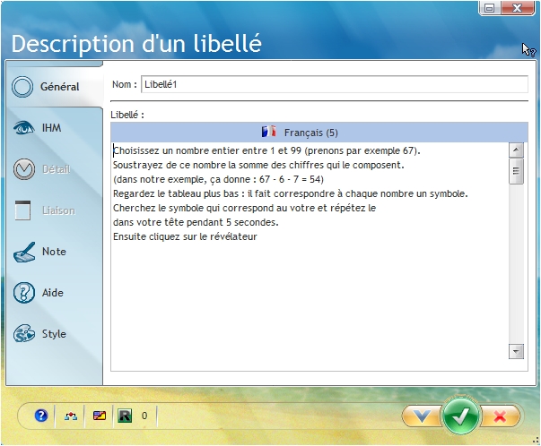The height and width of the screenshot is (446, 541).
Task: Switch to the Note tab
Action: click(x=54, y=252)
